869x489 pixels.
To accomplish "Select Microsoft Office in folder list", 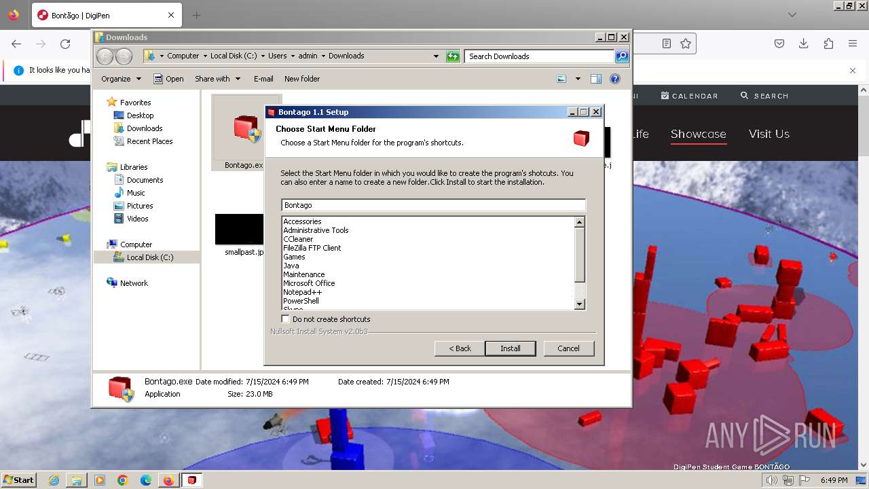I will pyautogui.click(x=309, y=283).
